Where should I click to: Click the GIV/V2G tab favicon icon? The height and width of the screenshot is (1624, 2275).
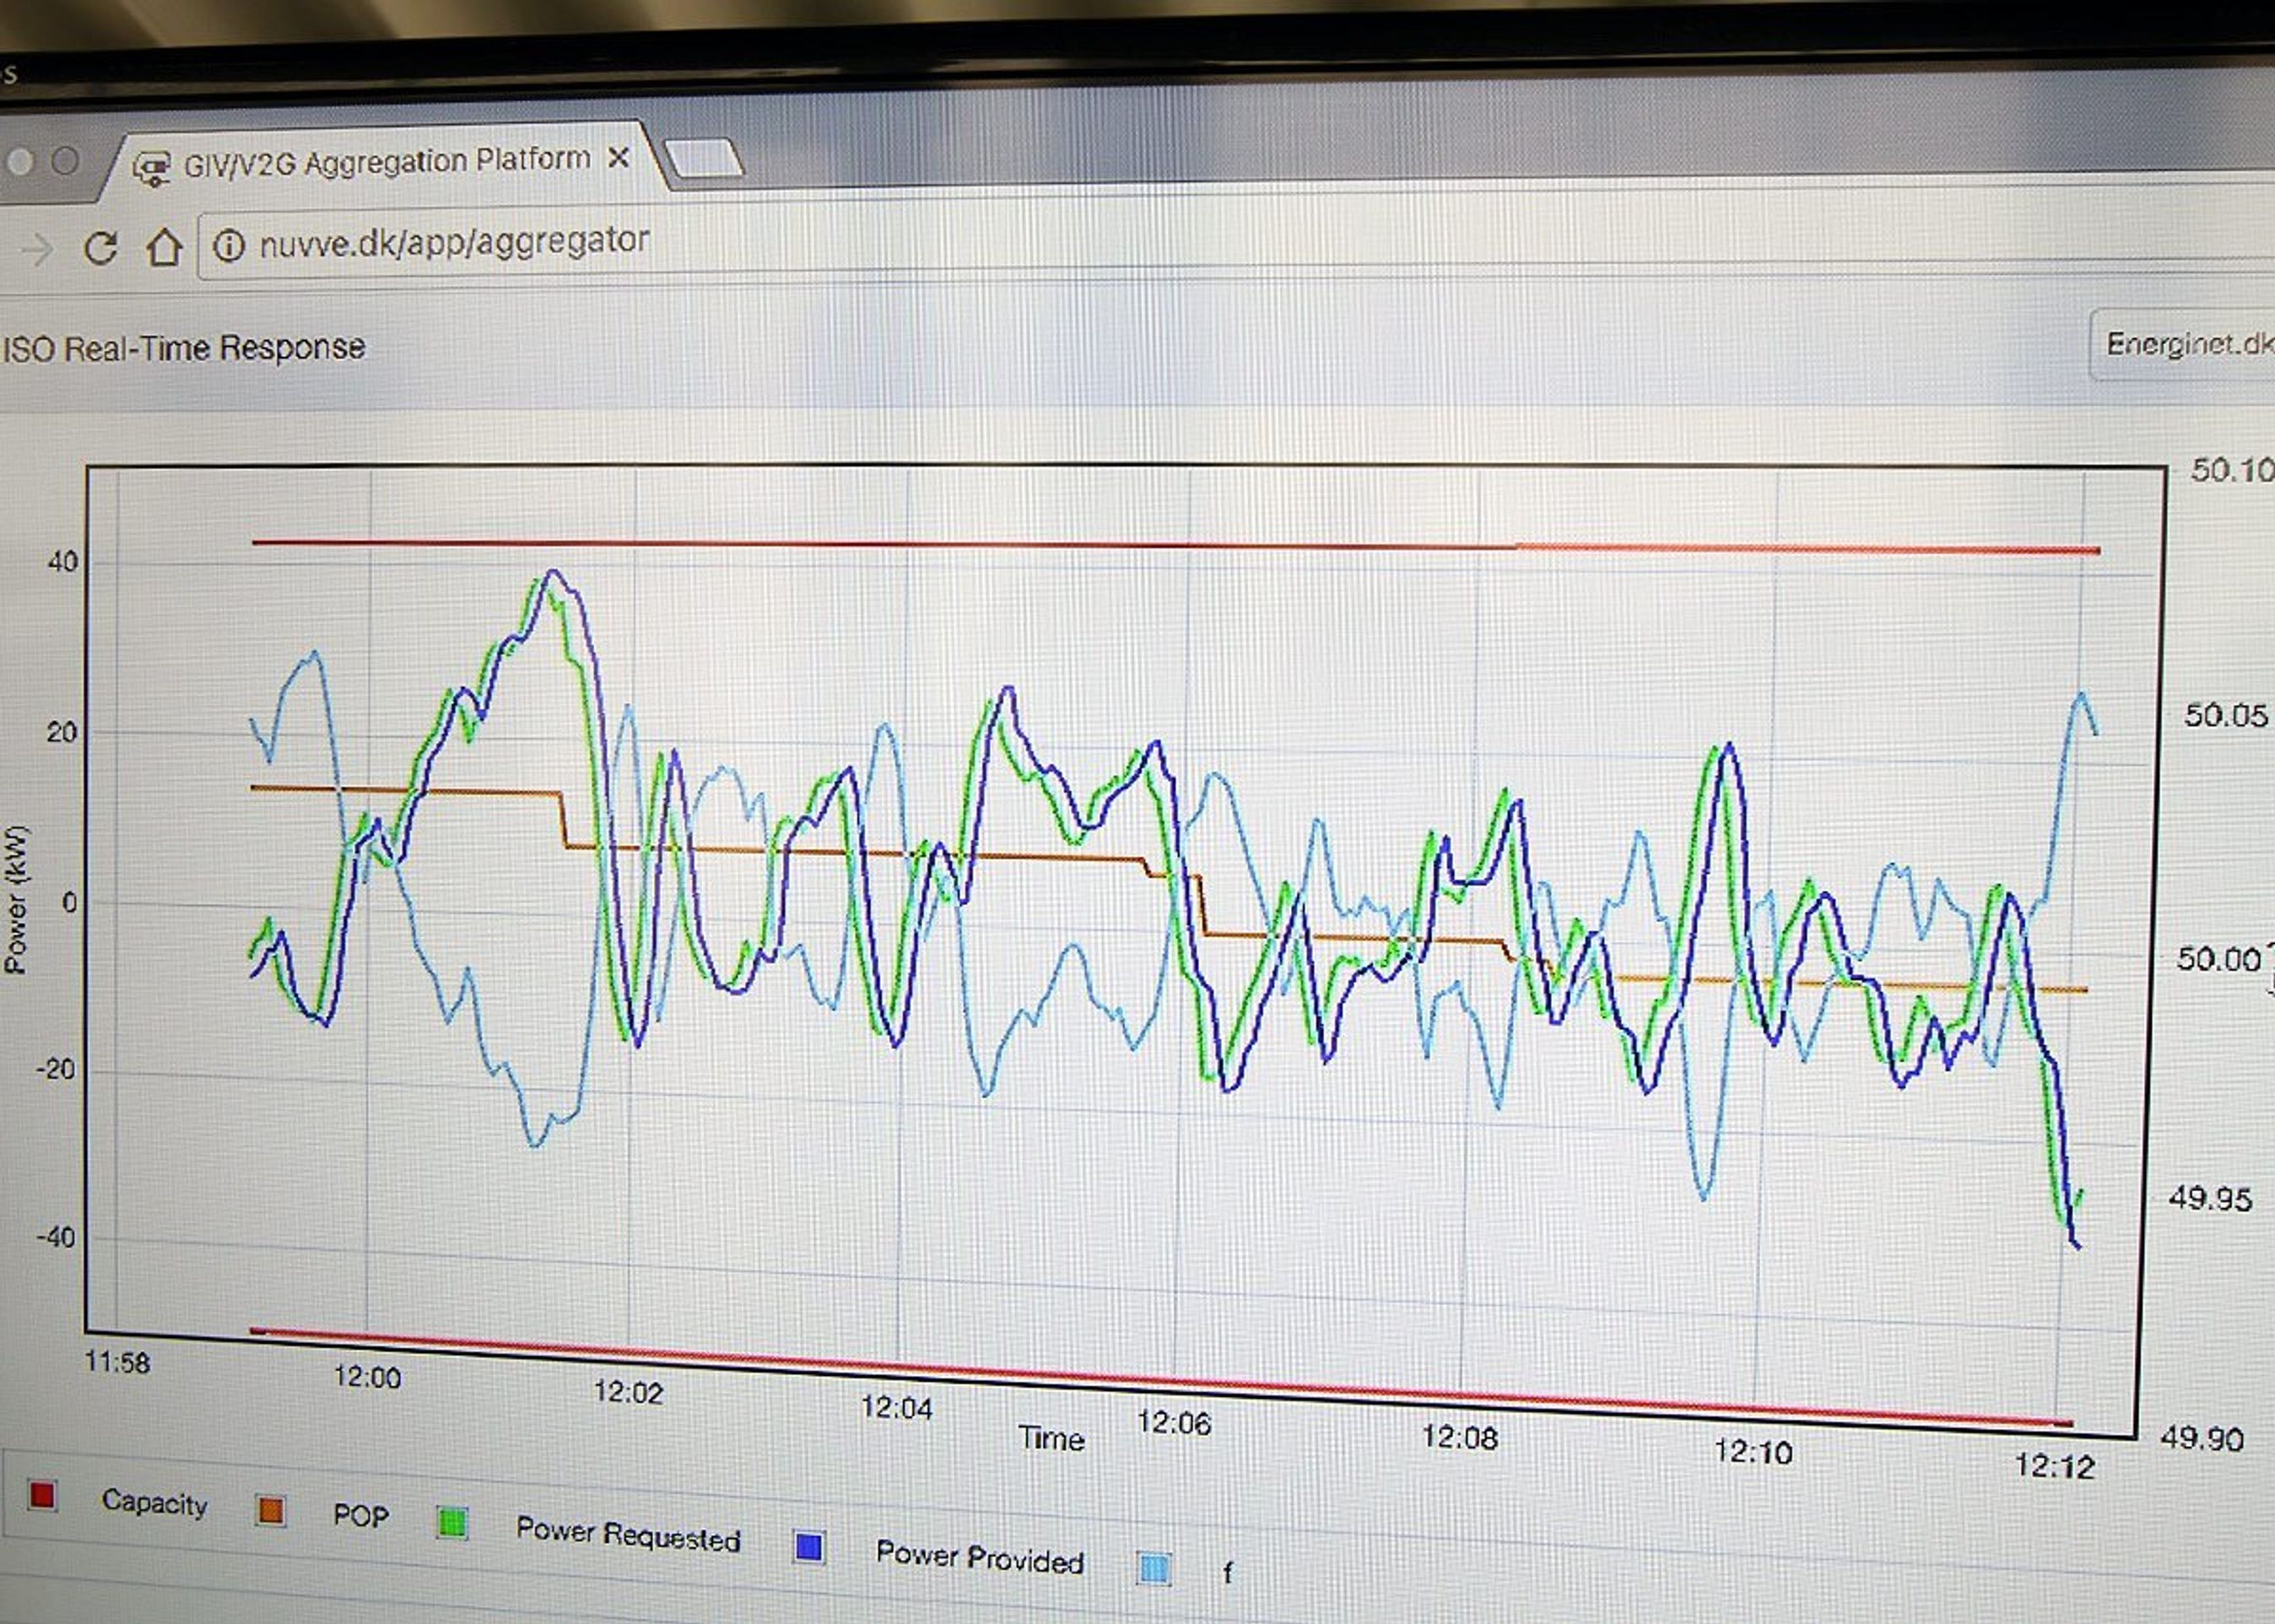point(152,168)
